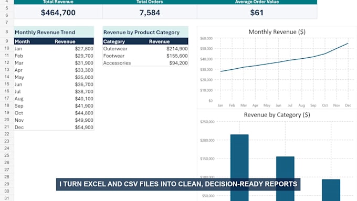Select the $155,600 revenue cell
357x201 pixels.
pyautogui.click(x=177, y=56)
